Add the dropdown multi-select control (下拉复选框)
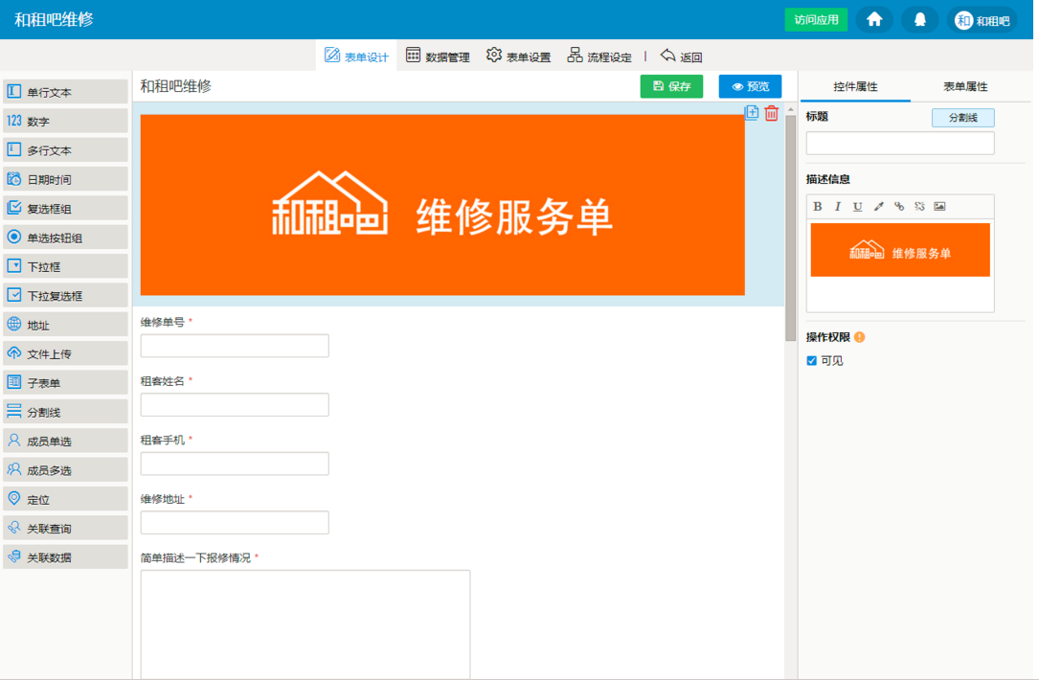1039x680 pixels. tap(65, 296)
